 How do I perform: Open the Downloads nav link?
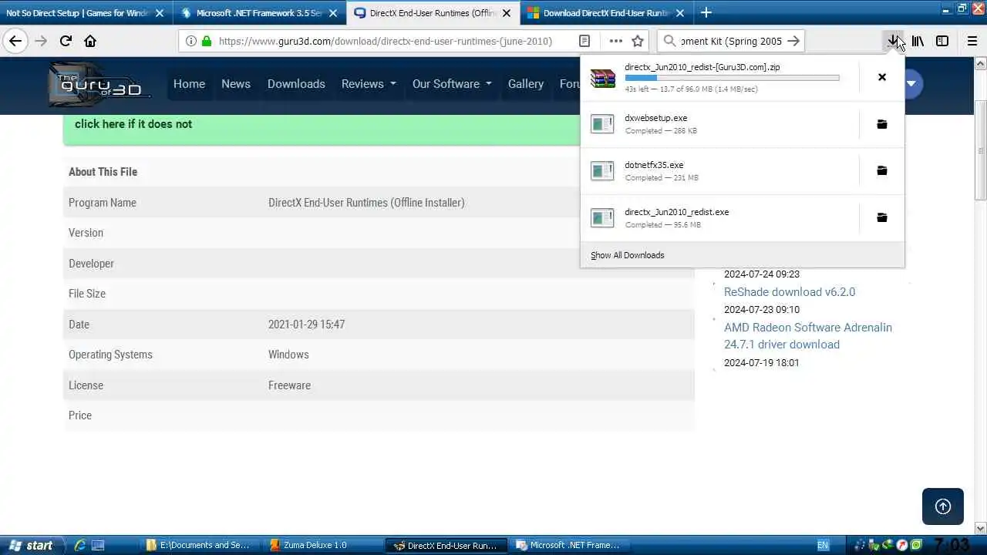click(x=296, y=84)
